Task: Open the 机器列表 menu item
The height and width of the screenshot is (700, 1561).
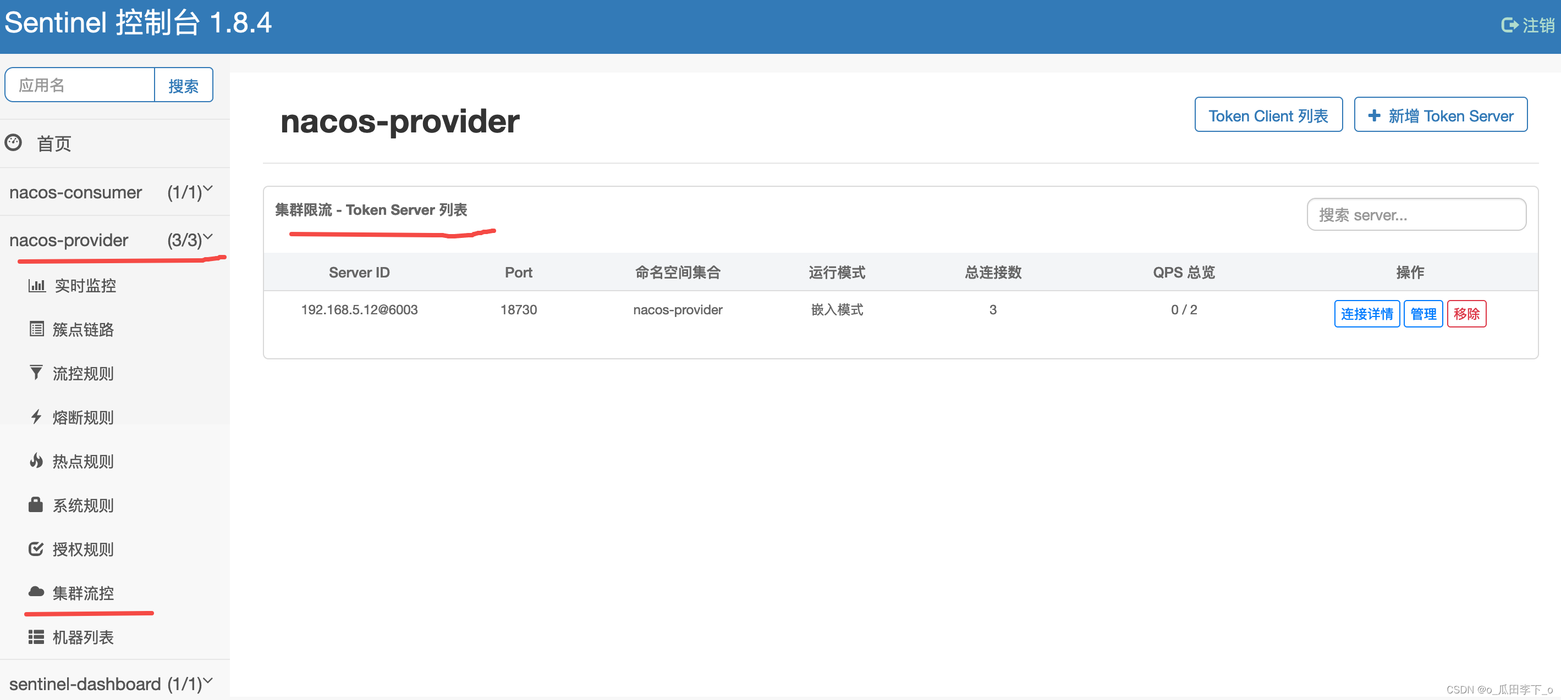Action: point(83,637)
